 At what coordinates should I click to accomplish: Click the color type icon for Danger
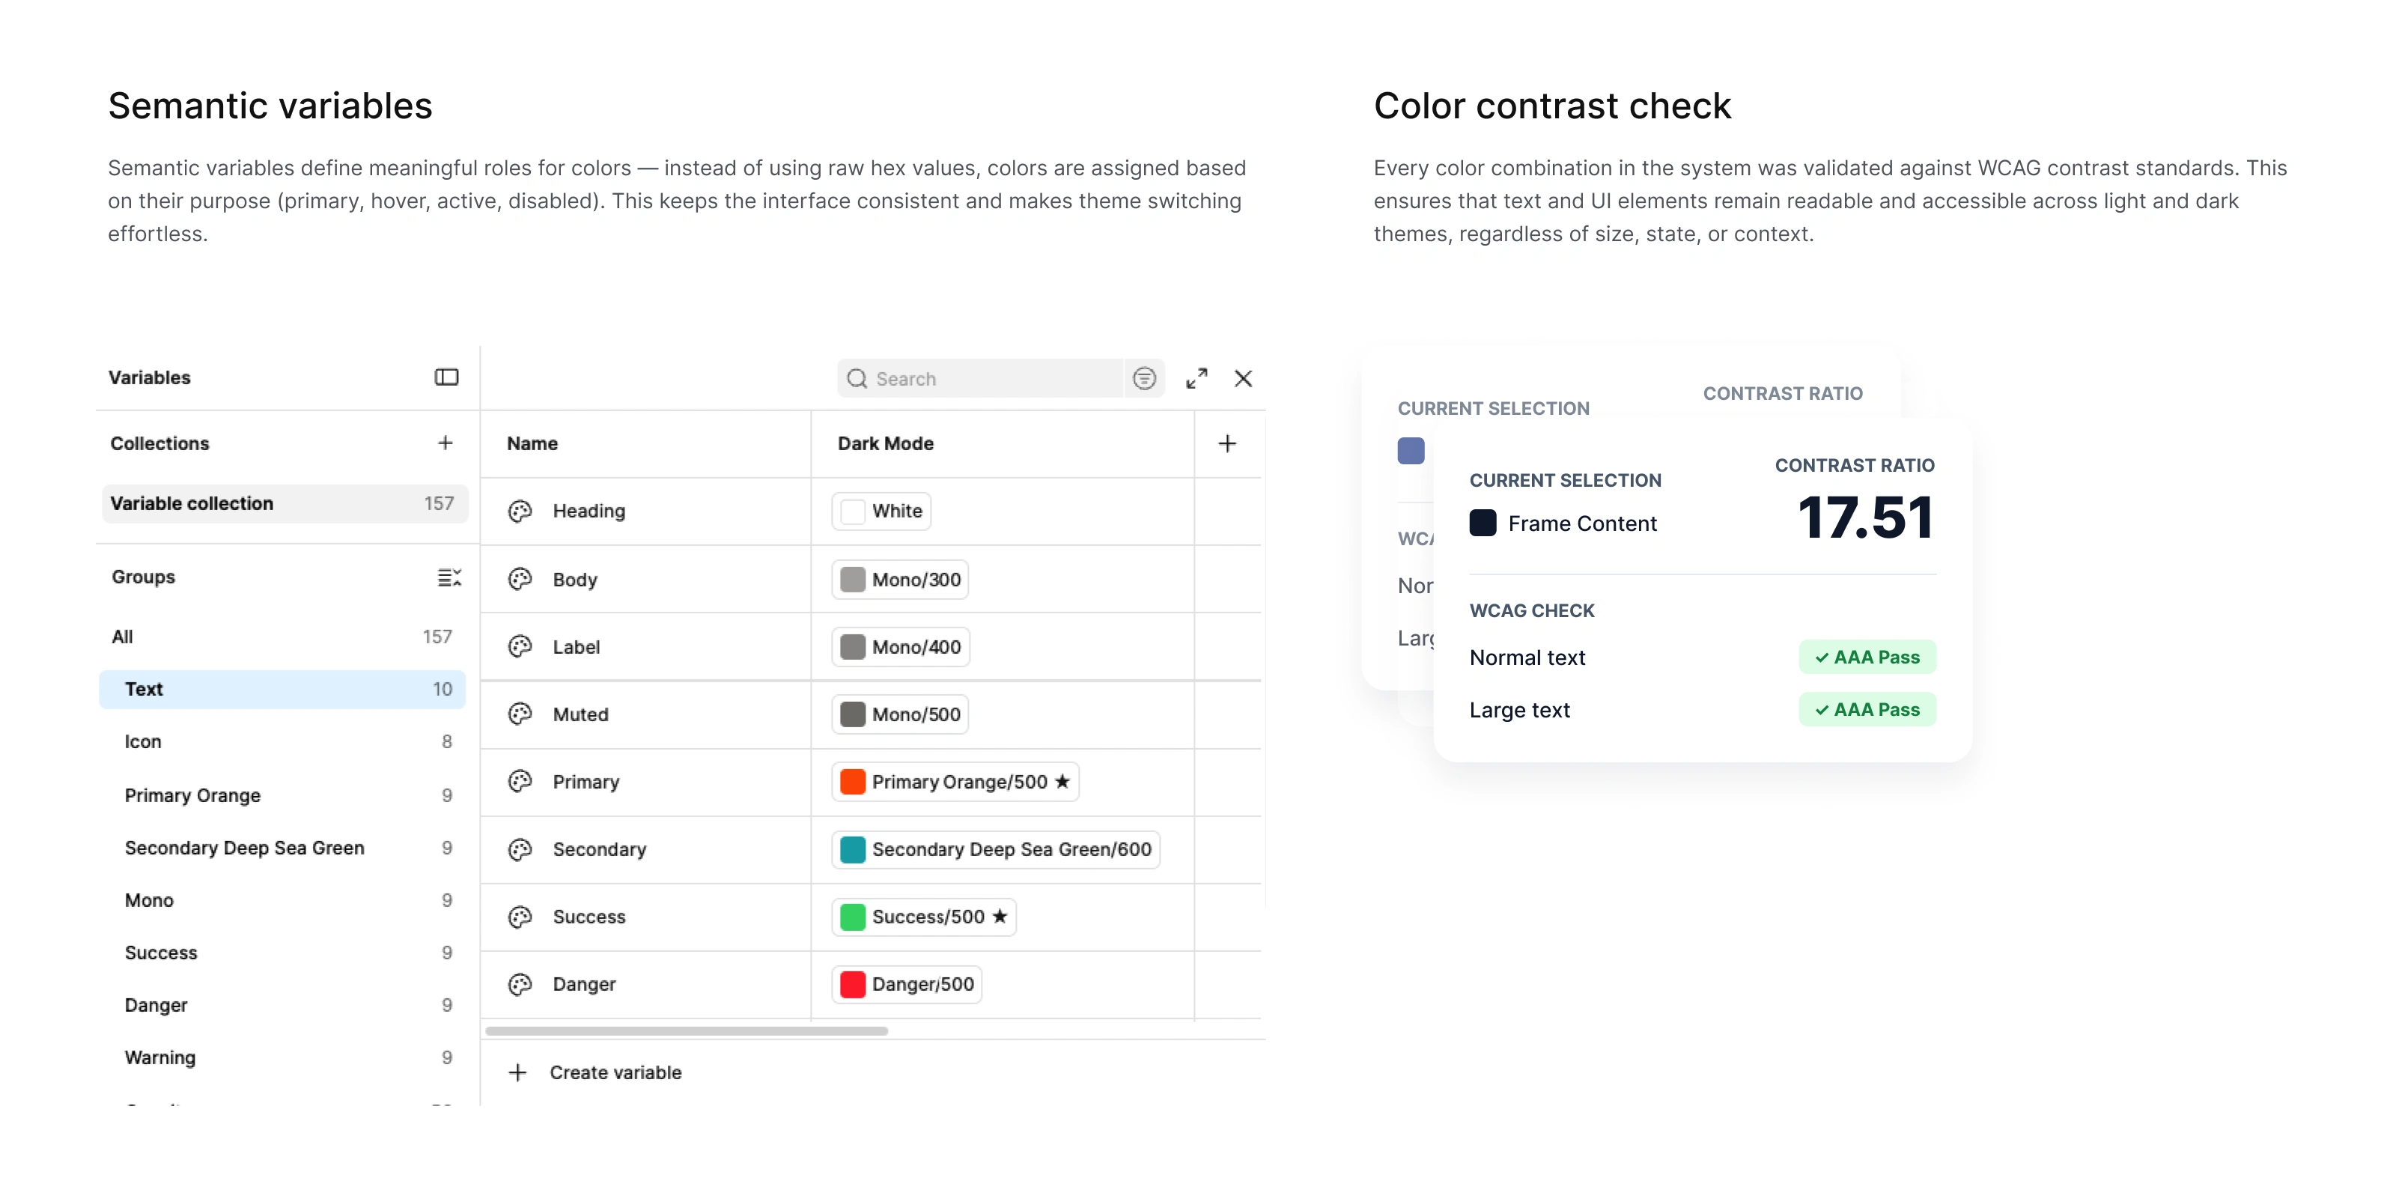point(520,985)
